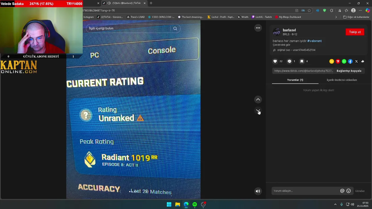Mute the video sound with speaker button
Image resolution: width=372 pixels, height=209 pixels.
click(258, 191)
